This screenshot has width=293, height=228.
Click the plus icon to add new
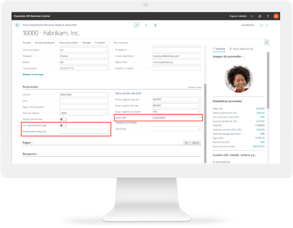[146, 25]
